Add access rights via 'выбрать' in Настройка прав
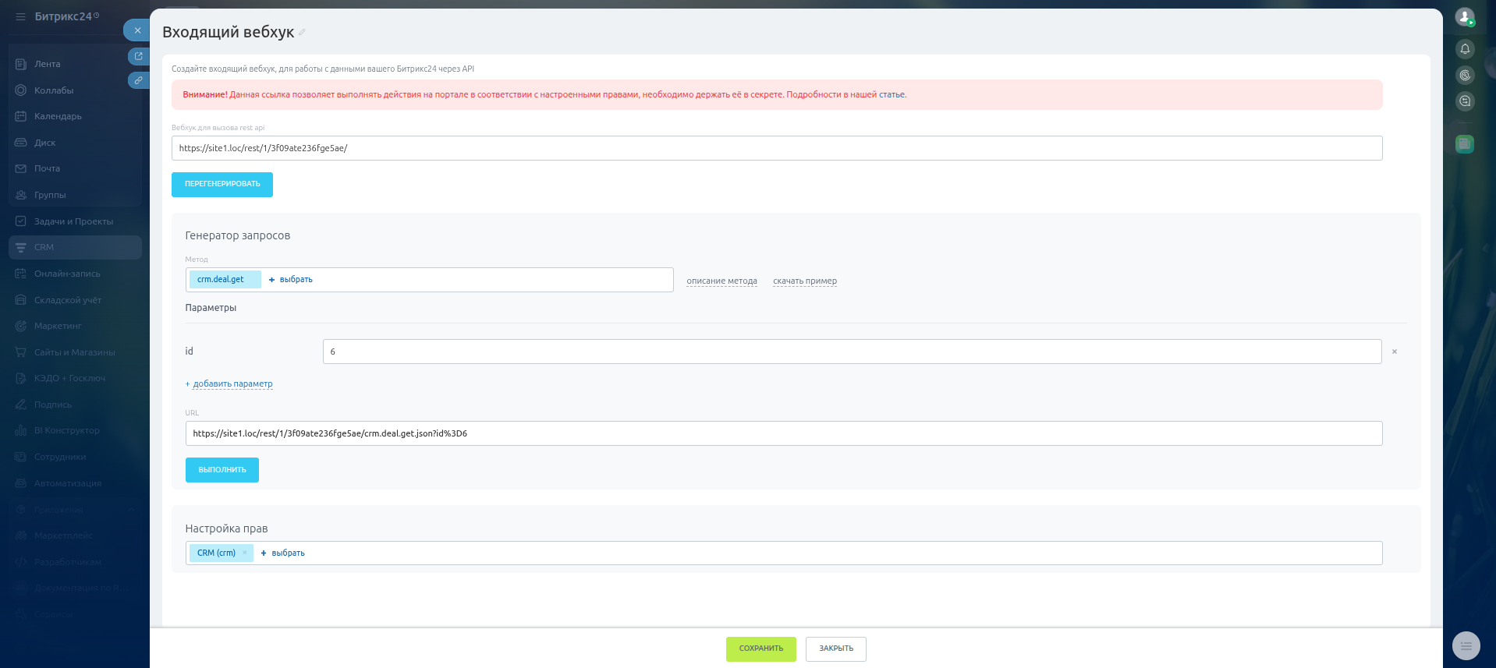Image resolution: width=1496 pixels, height=668 pixels. pos(283,553)
